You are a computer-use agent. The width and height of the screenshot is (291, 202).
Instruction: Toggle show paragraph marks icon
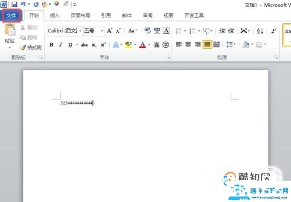point(274,31)
